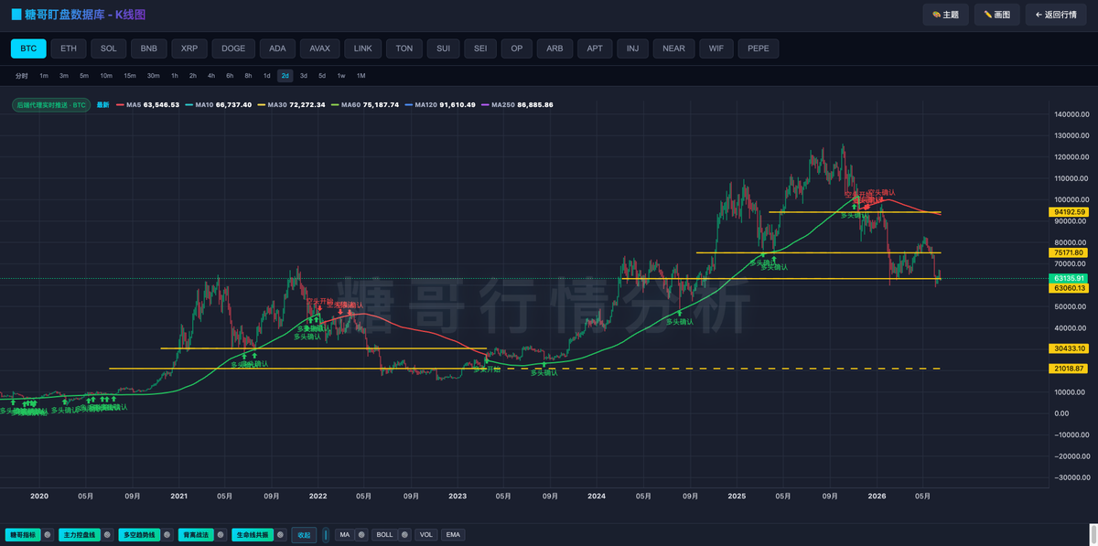This screenshot has height=546, width=1098.
Task: Open settings gear beside 多空趋势线
Action: [167, 535]
